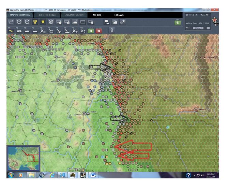Click the red end turn button

pyautogui.click(x=99, y=31)
